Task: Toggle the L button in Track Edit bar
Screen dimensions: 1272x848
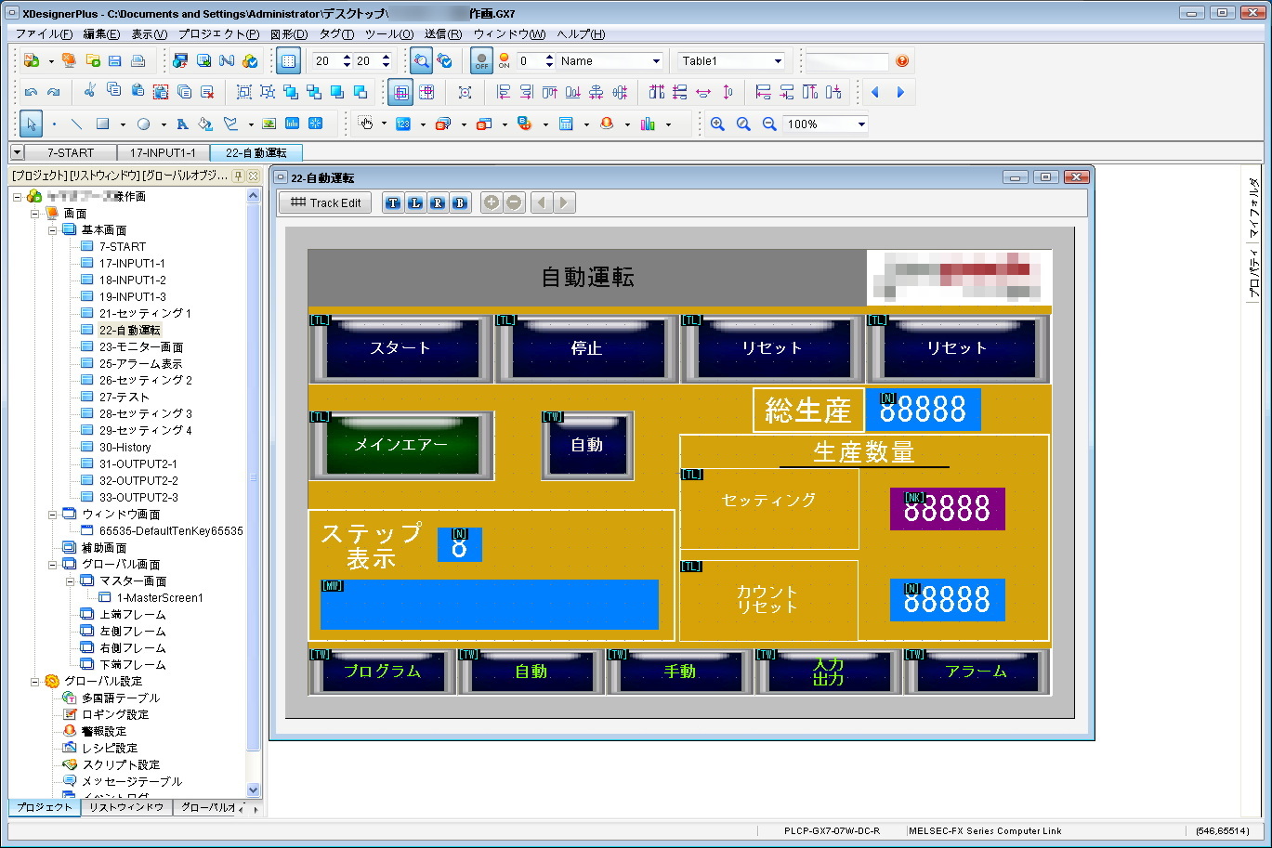Action: (415, 202)
